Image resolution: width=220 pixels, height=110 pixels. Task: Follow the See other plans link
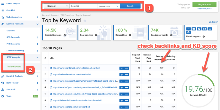204,9
